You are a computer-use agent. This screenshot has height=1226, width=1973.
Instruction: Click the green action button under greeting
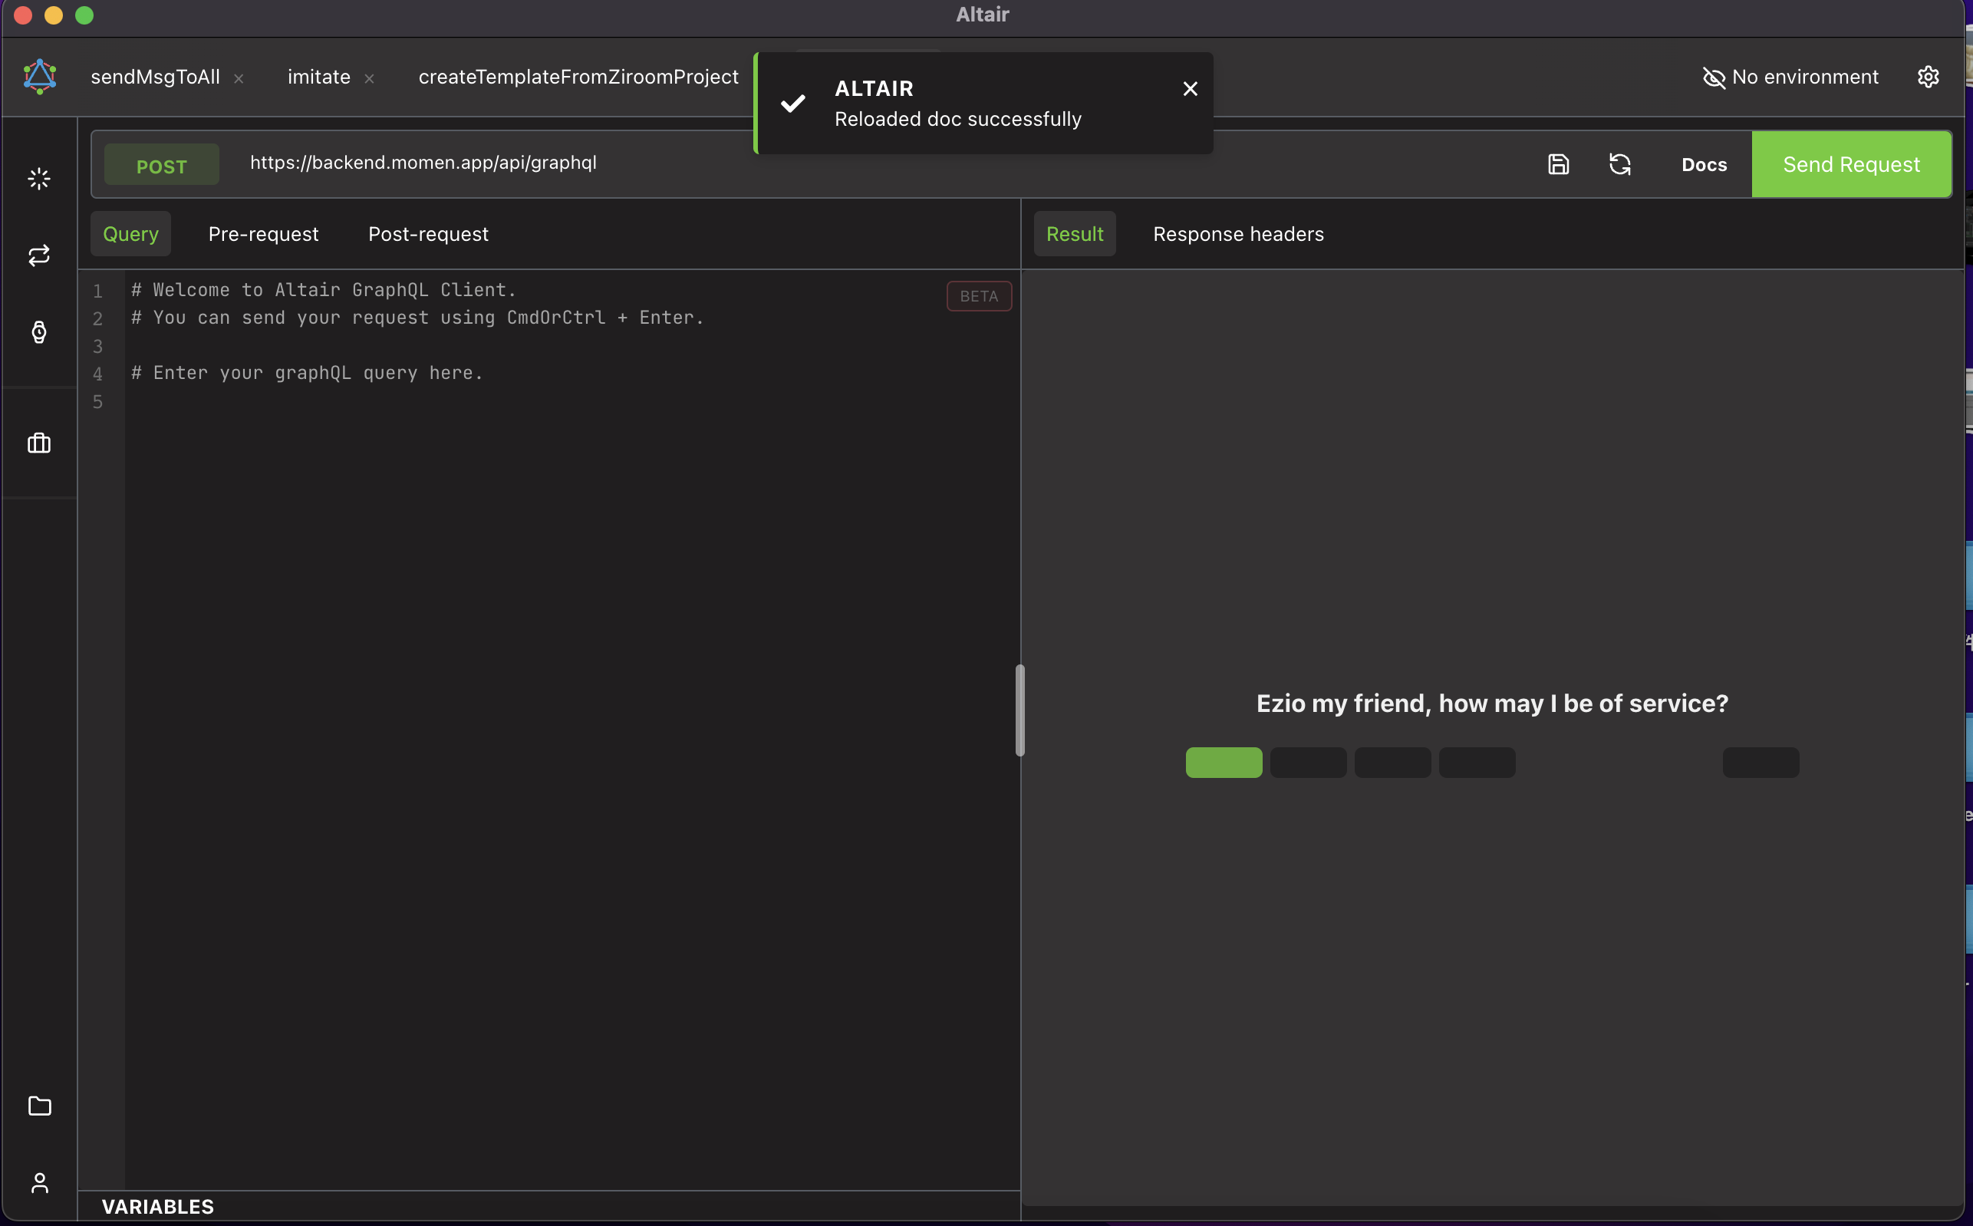(1224, 763)
